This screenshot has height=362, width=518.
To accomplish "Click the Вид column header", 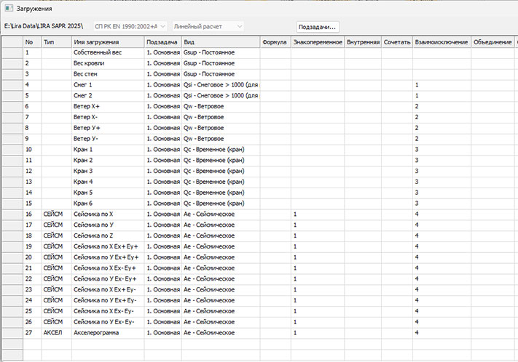I will [x=221, y=43].
